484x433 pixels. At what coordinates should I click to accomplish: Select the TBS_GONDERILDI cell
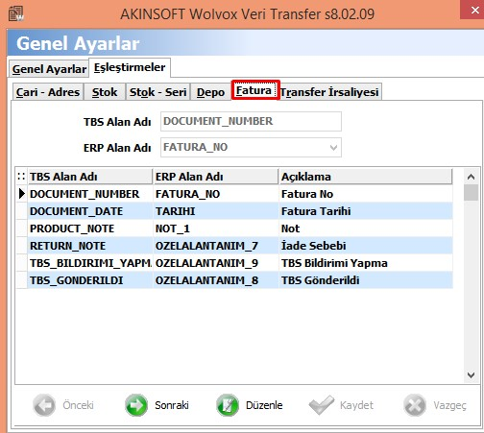point(90,280)
